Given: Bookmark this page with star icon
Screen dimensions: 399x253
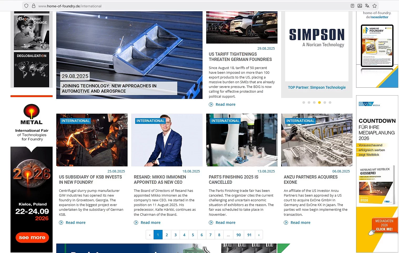Looking at the screenshot, I should 375,6.
